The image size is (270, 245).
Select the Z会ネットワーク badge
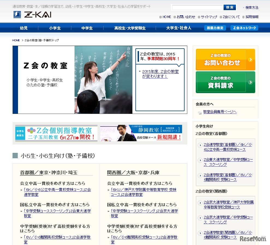244,28
